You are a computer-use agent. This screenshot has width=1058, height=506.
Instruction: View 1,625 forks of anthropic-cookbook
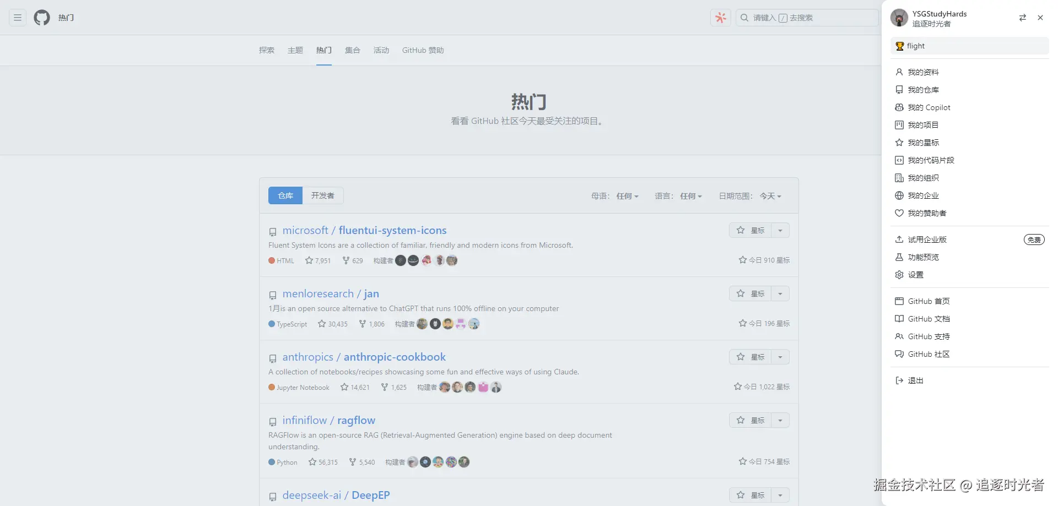pos(394,387)
